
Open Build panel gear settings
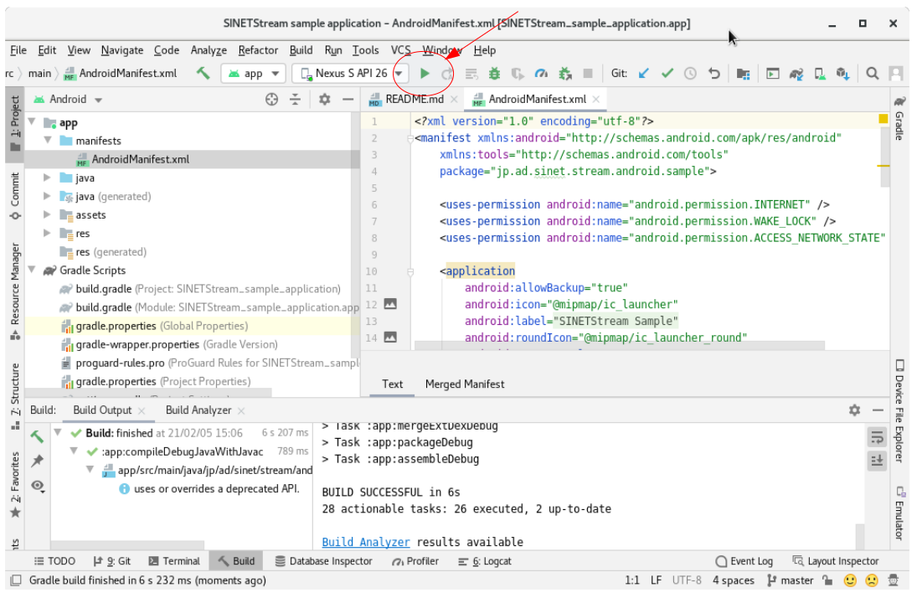854,410
